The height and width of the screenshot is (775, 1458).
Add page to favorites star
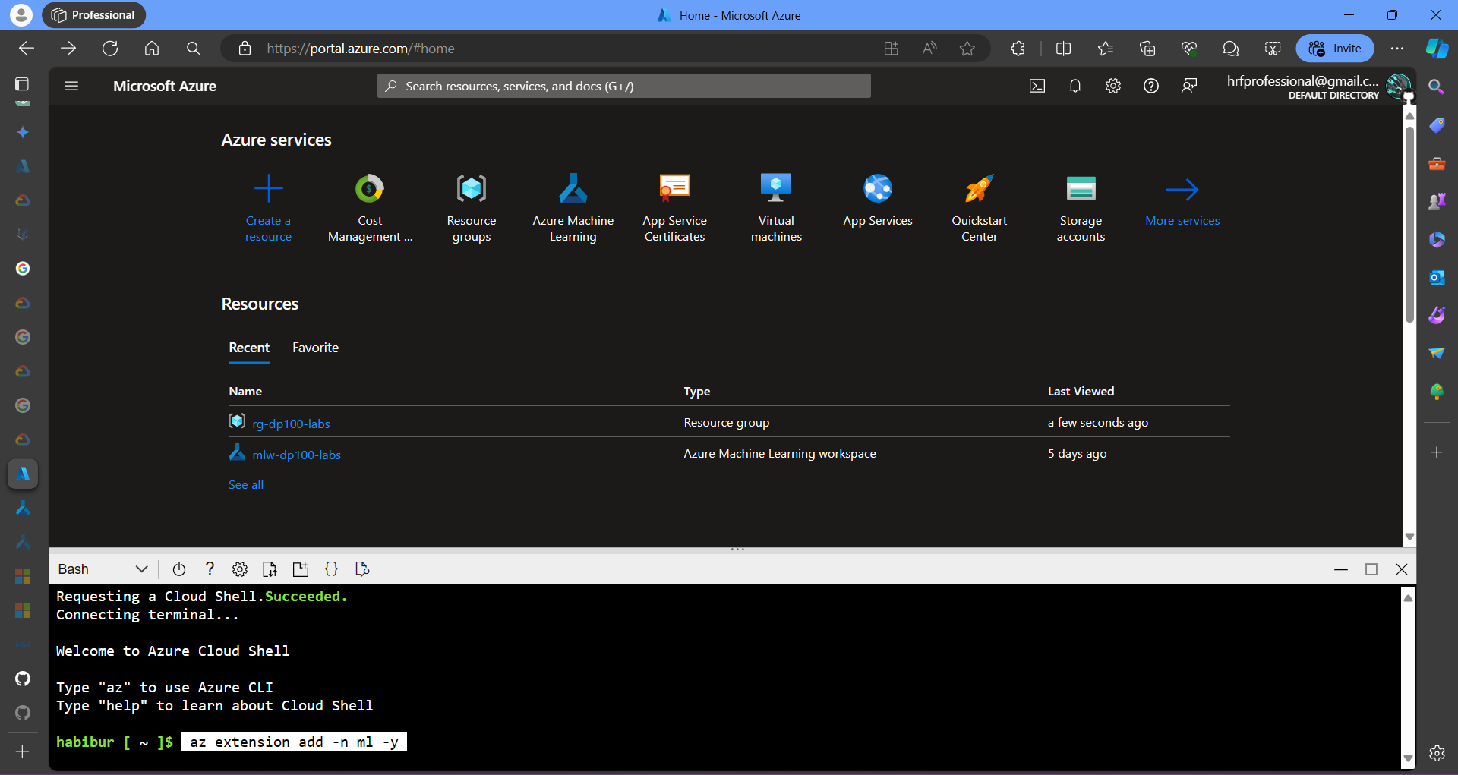(967, 49)
